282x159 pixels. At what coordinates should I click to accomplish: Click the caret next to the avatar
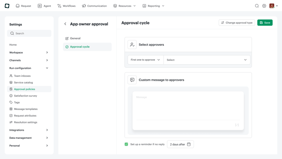click(277, 6)
